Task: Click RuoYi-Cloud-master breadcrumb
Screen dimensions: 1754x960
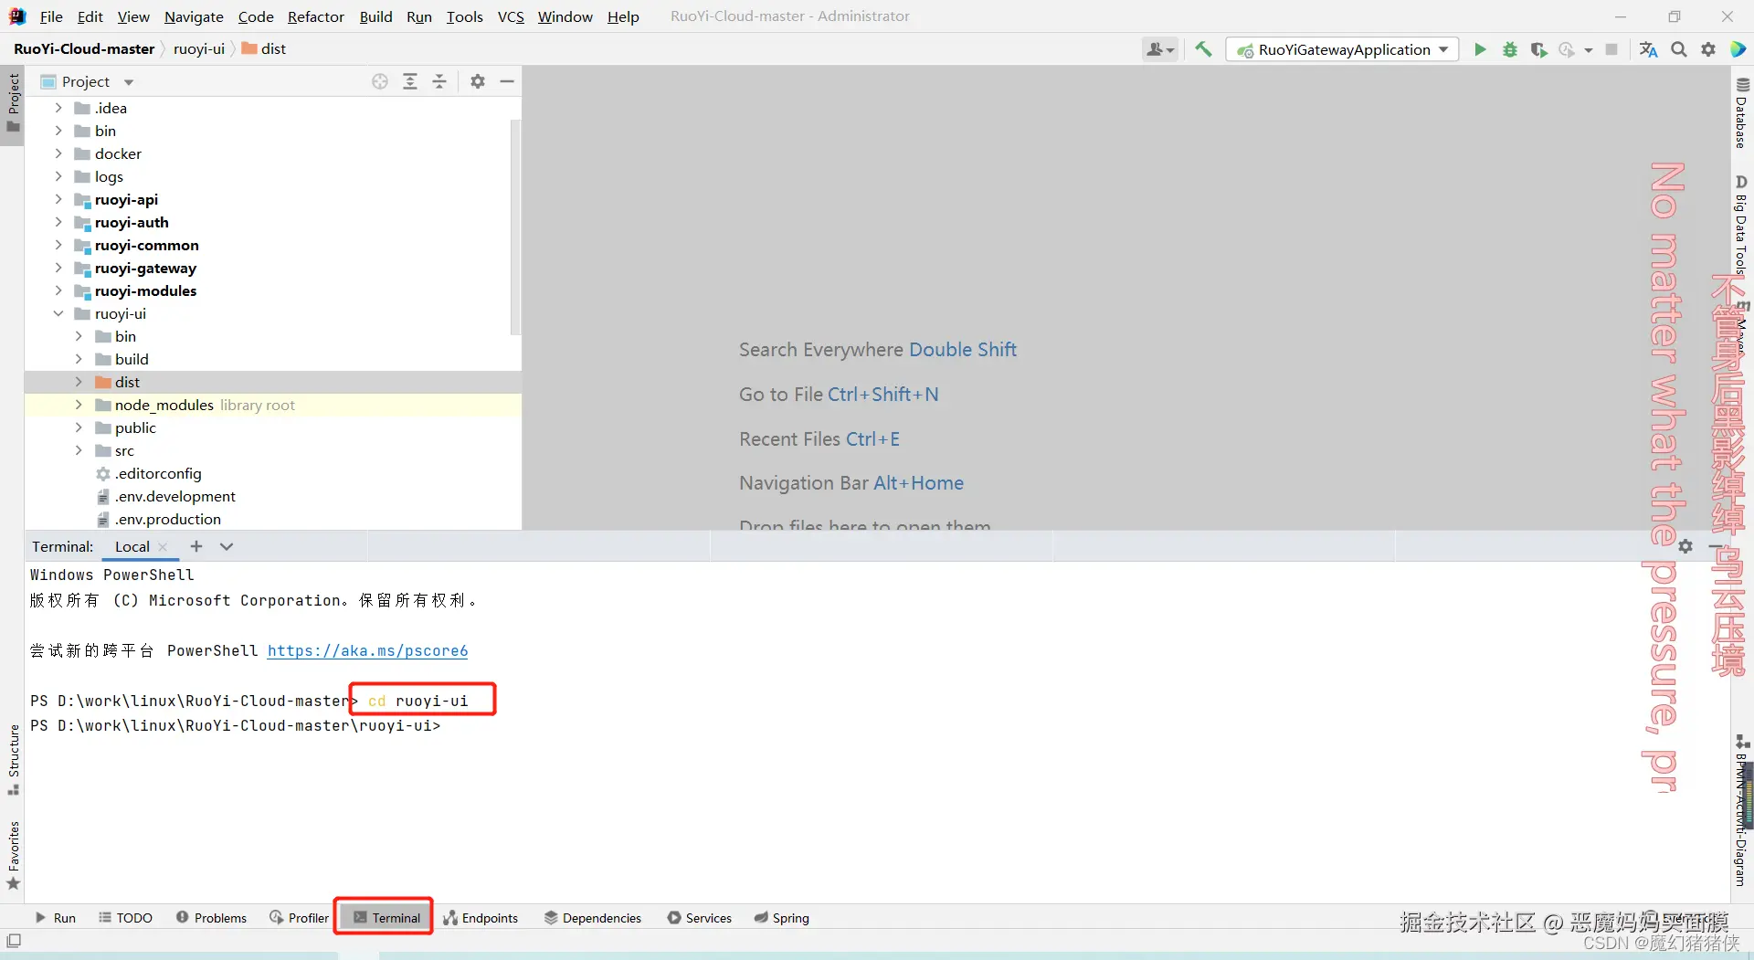Action: click(x=84, y=49)
